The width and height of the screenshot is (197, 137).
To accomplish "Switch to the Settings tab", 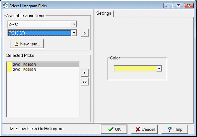I will coord(104,13).
